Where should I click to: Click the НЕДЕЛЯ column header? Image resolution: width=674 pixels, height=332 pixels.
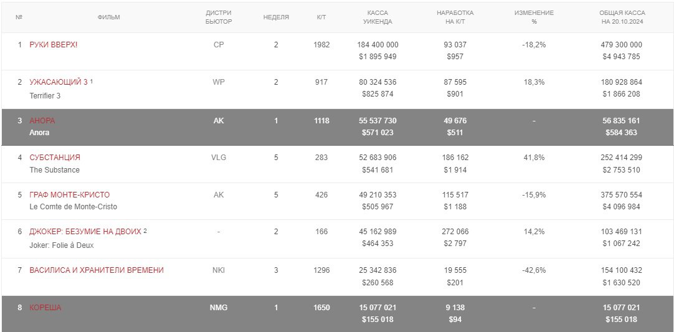[x=276, y=17]
